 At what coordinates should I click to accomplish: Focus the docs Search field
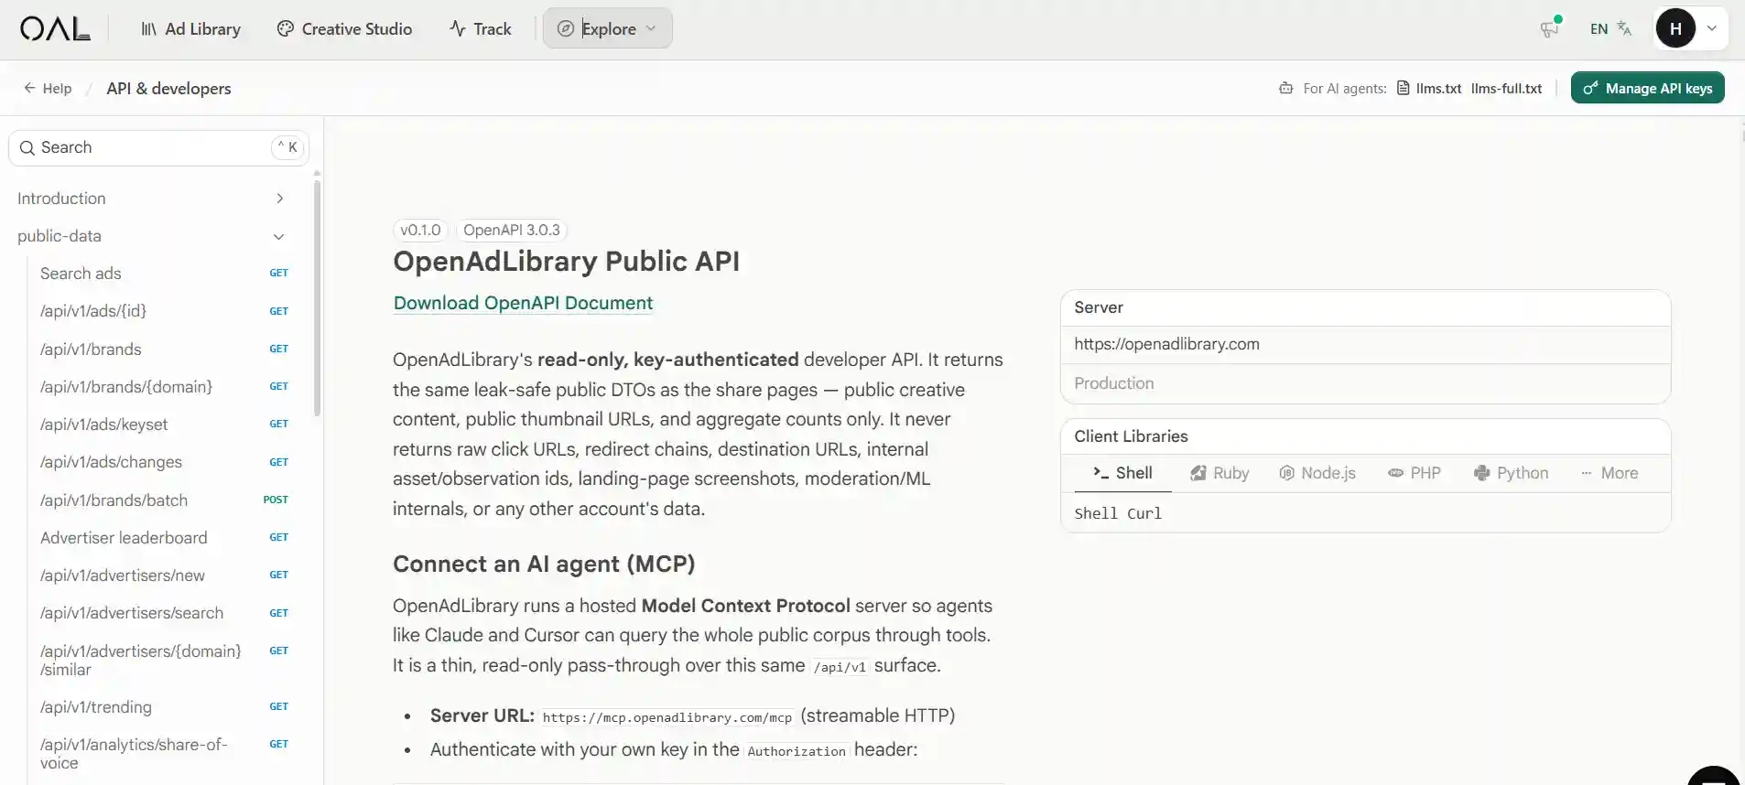pyautogui.click(x=158, y=147)
